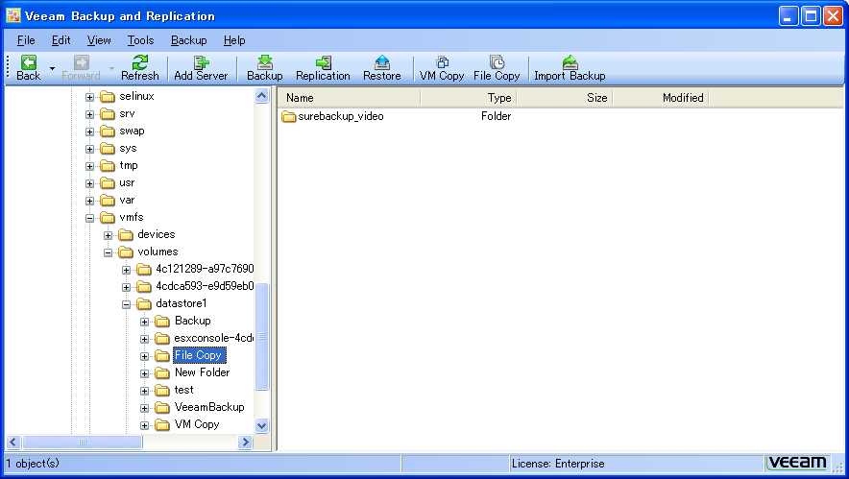Click the tree horizontal scroll left arrow
The height and width of the screenshot is (479, 849).
coord(13,443)
